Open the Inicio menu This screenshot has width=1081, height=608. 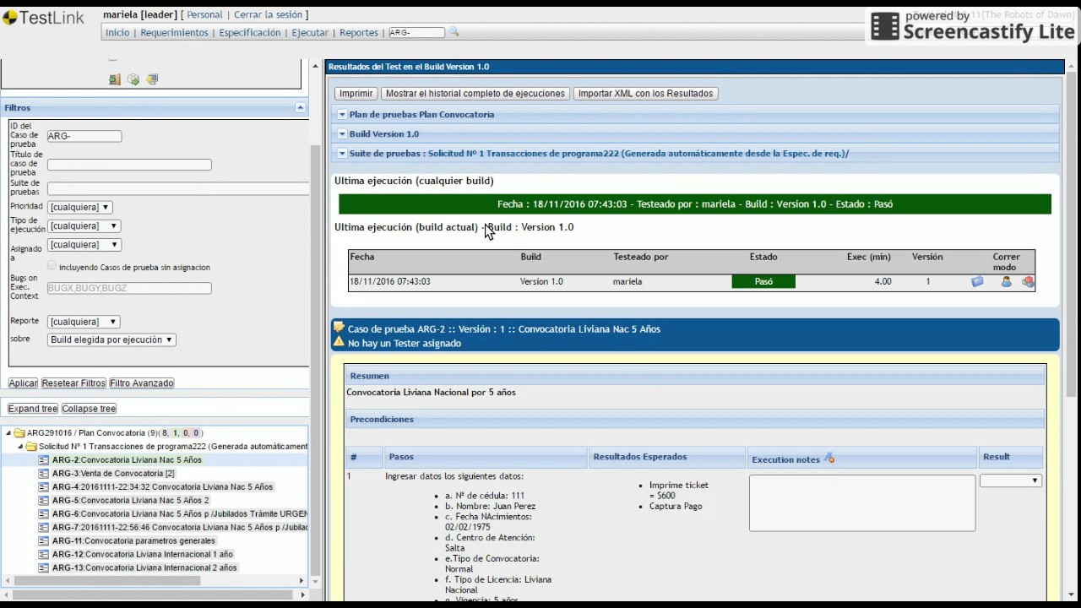pos(117,33)
